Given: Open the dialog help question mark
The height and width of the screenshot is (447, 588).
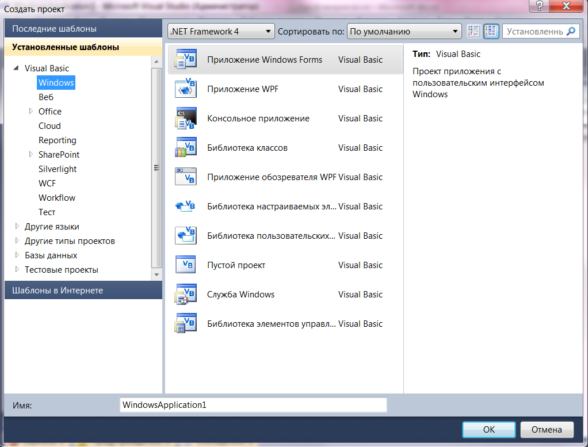Looking at the screenshot, I should click(539, 6).
